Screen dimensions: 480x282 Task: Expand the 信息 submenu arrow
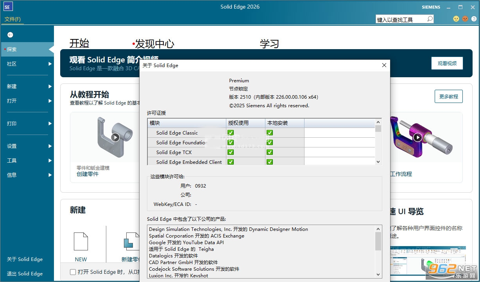[x=50, y=175]
